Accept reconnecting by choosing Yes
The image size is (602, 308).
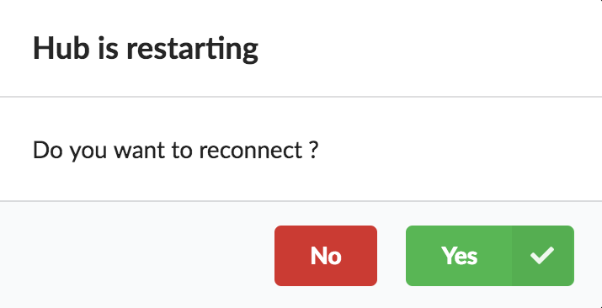(490, 256)
